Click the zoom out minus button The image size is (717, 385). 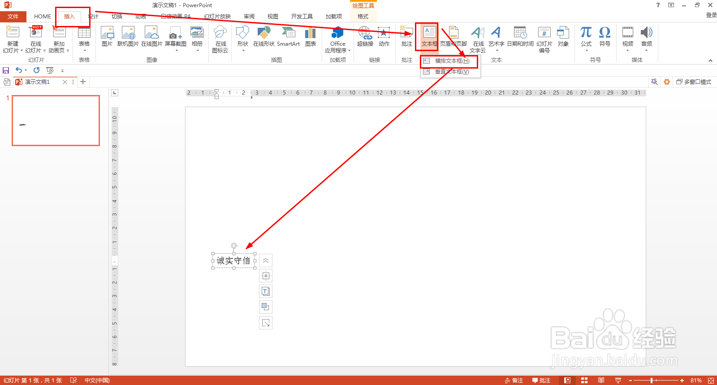coord(631,381)
